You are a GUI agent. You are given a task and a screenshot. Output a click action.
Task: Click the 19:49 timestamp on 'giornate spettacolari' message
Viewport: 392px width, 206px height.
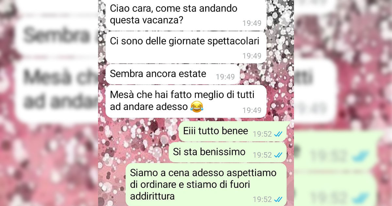pos(252,56)
